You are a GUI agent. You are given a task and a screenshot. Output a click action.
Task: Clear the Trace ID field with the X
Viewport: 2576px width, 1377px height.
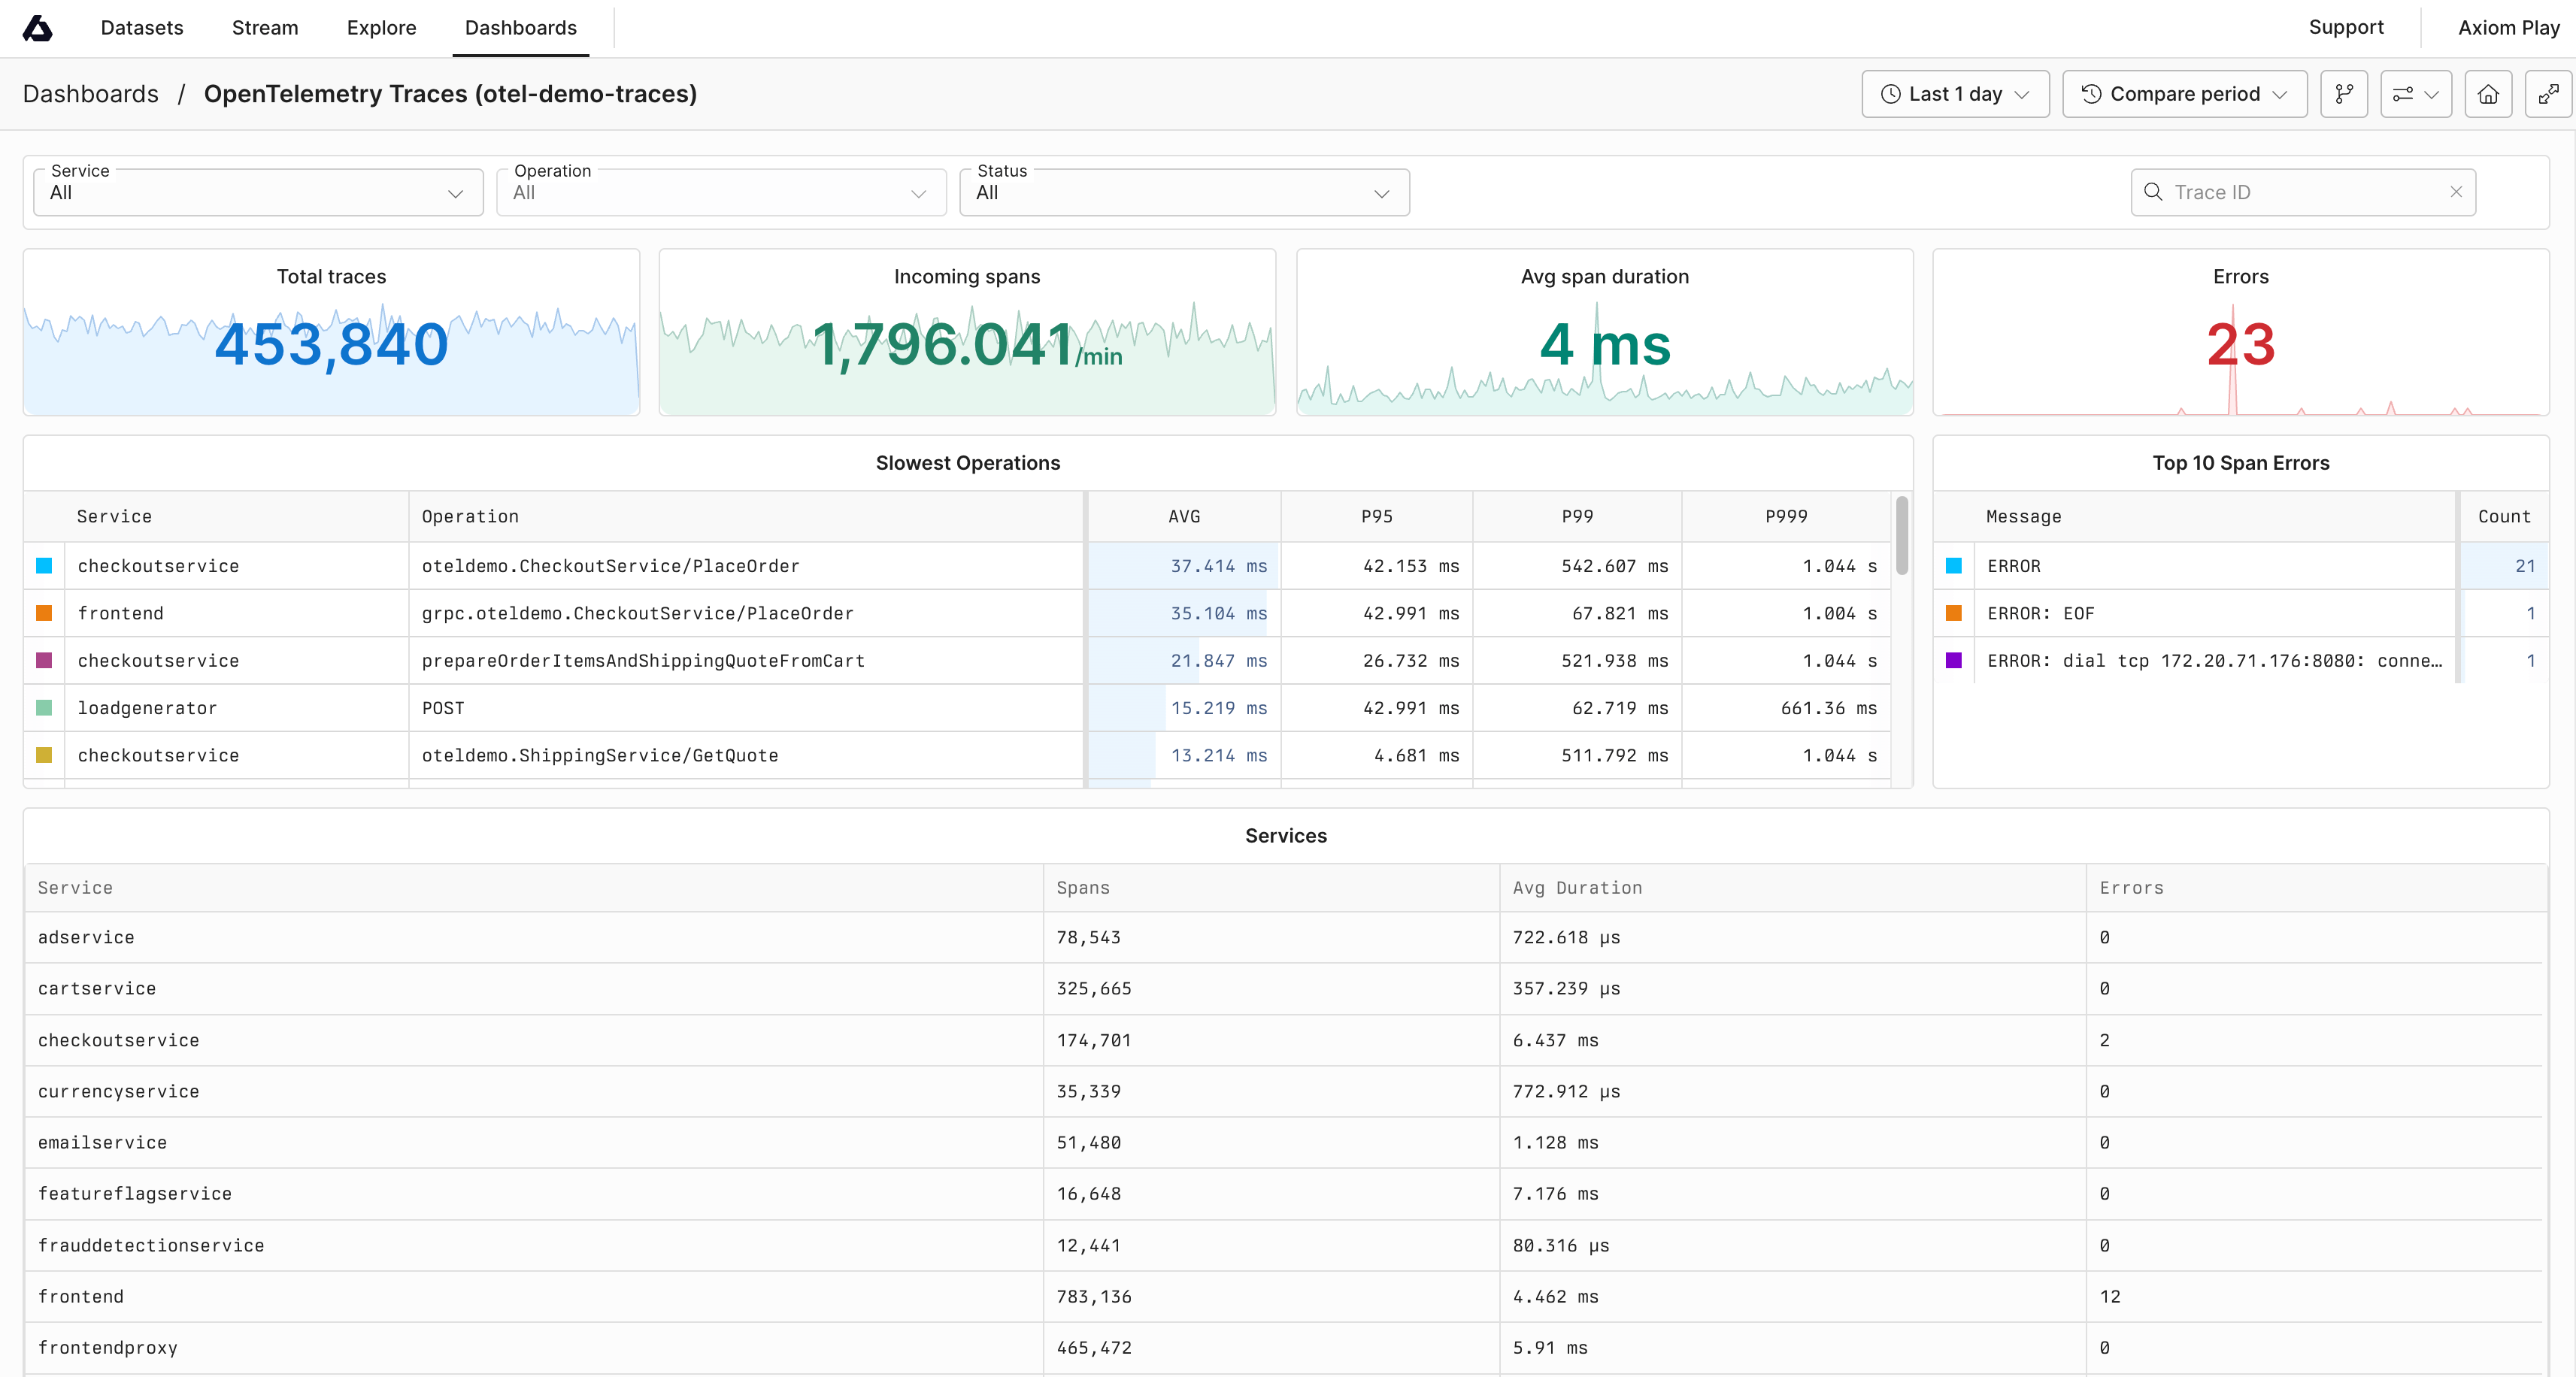tap(2456, 192)
